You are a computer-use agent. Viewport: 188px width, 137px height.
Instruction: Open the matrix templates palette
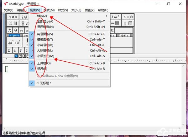[115, 23]
